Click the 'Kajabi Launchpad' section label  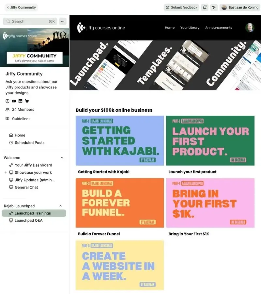pos(19,206)
